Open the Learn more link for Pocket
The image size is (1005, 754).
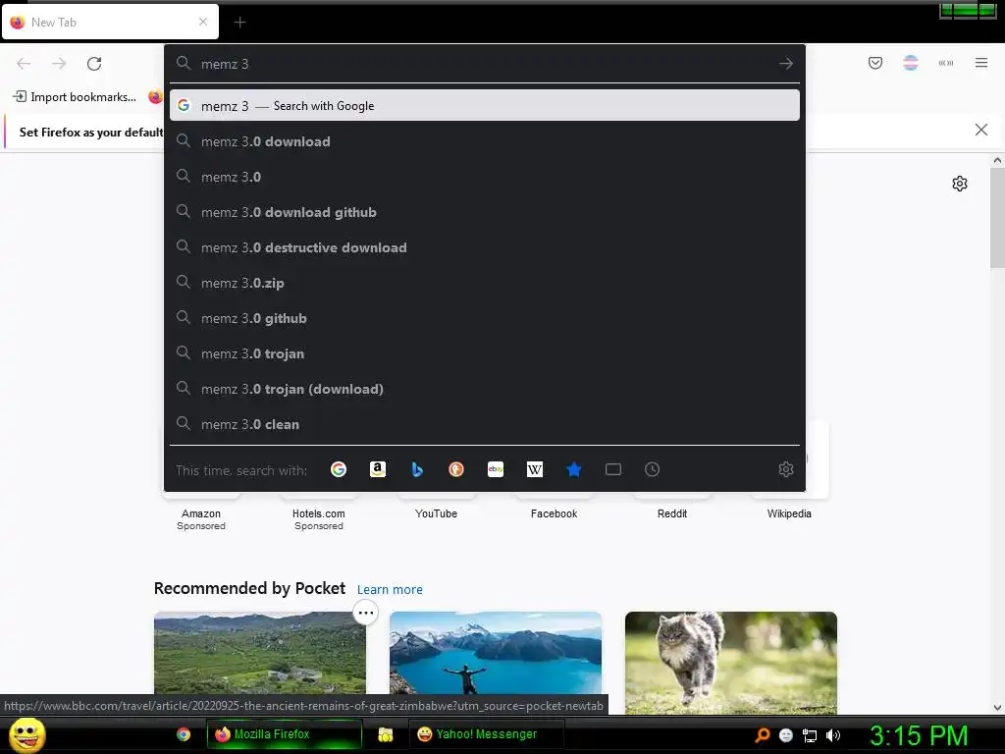pos(390,589)
